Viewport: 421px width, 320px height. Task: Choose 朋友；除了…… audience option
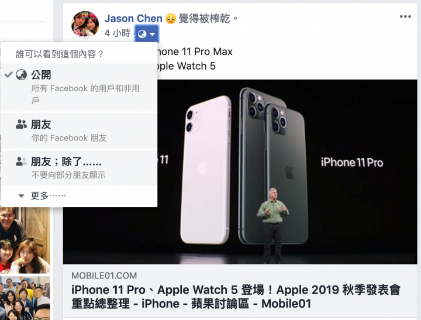[79, 168]
